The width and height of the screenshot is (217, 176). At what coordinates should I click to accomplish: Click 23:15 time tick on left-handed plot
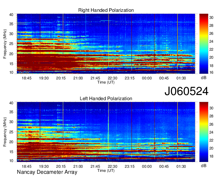(130, 166)
